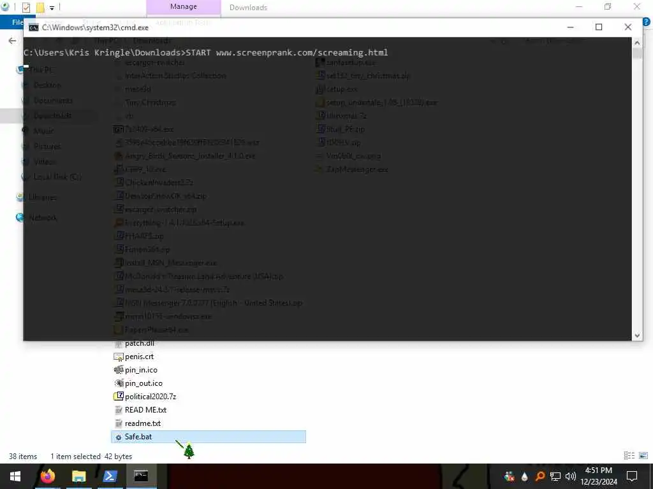This screenshot has height=489, width=653.
Task: Click the water drop tray icon
Action: click(524, 476)
